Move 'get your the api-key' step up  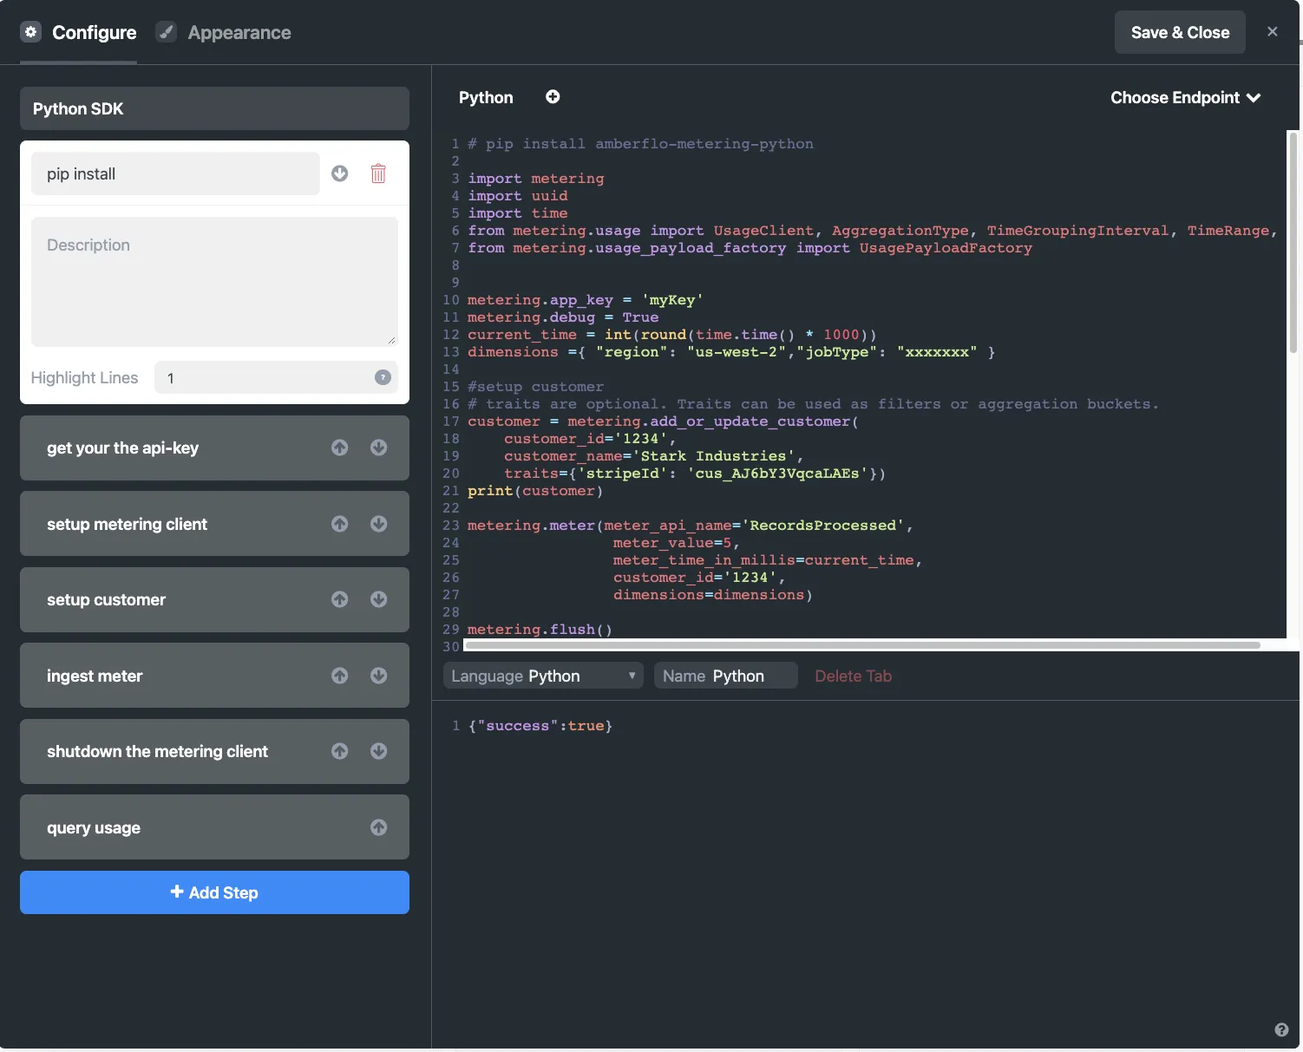[340, 448]
